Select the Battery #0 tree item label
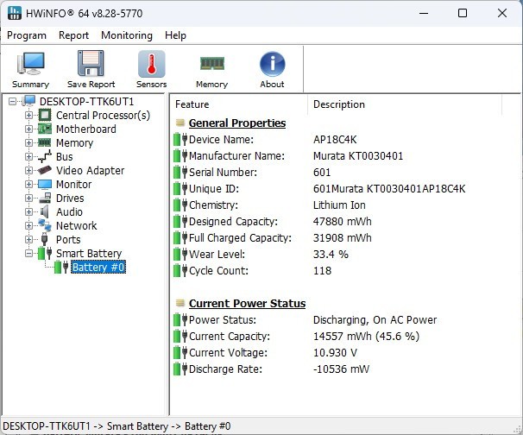Image resolution: width=523 pixels, height=435 pixels. (x=98, y=267)
